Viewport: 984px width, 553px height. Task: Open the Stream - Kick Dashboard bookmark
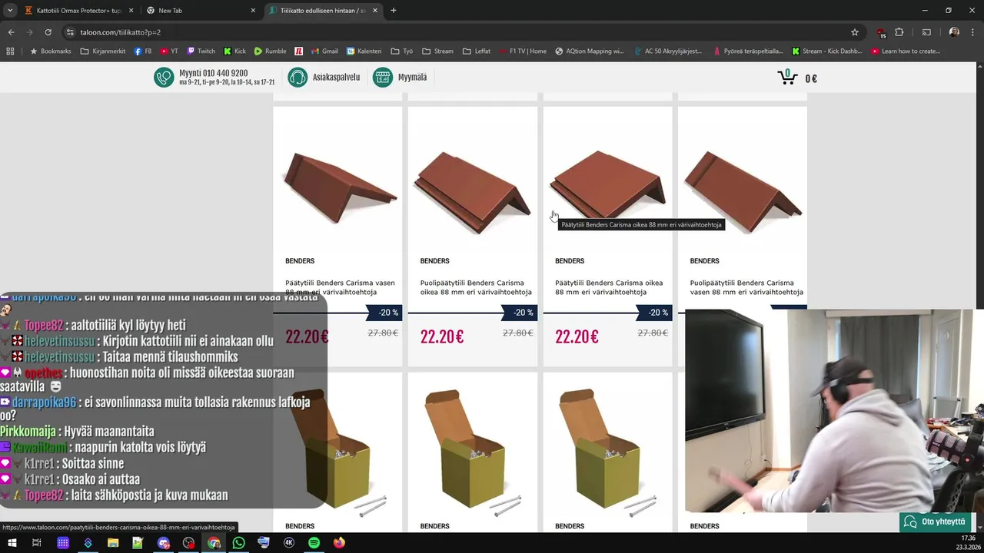[x=826, y=51]
